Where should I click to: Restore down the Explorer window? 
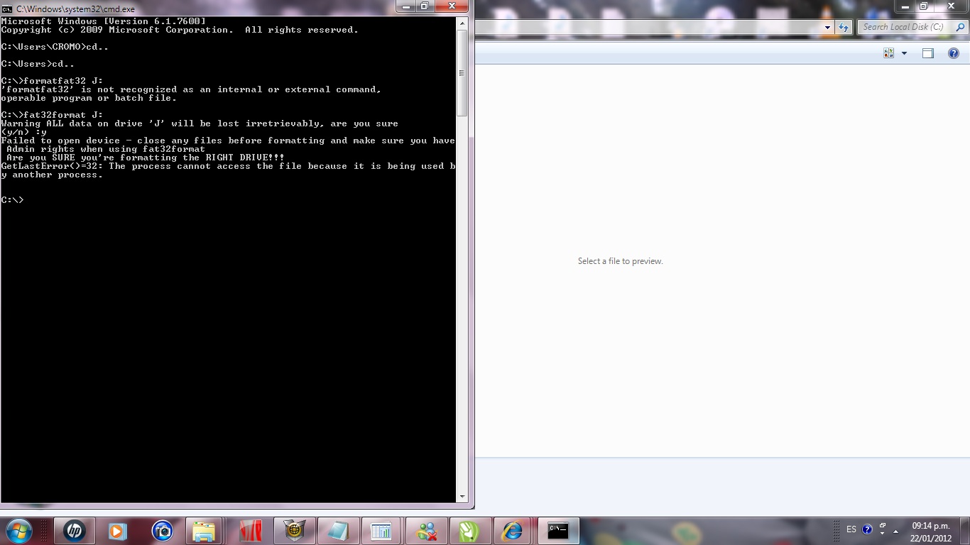coord(923,6)
